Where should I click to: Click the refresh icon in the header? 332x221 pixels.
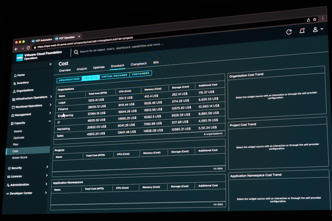pos(289,32)
